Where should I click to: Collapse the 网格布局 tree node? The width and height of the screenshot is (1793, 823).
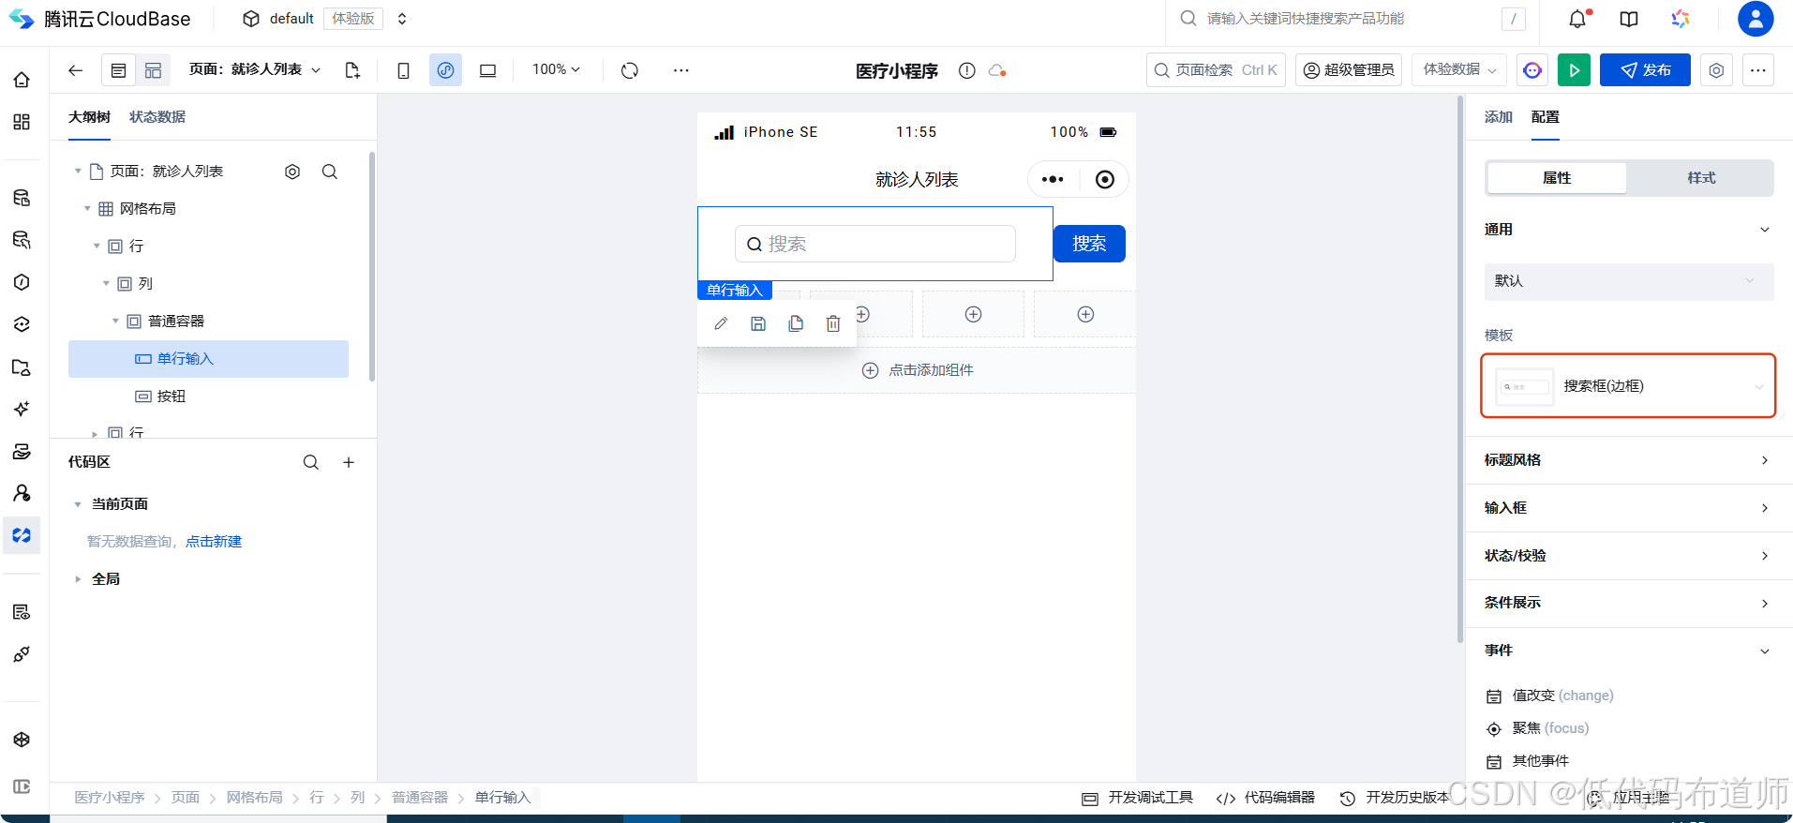pos(87,209)
